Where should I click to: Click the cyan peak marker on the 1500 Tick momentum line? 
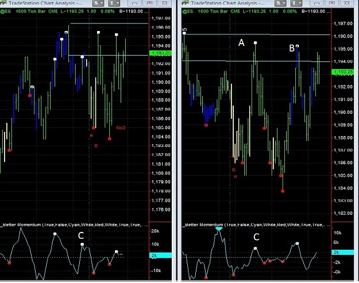coord(219,228)
